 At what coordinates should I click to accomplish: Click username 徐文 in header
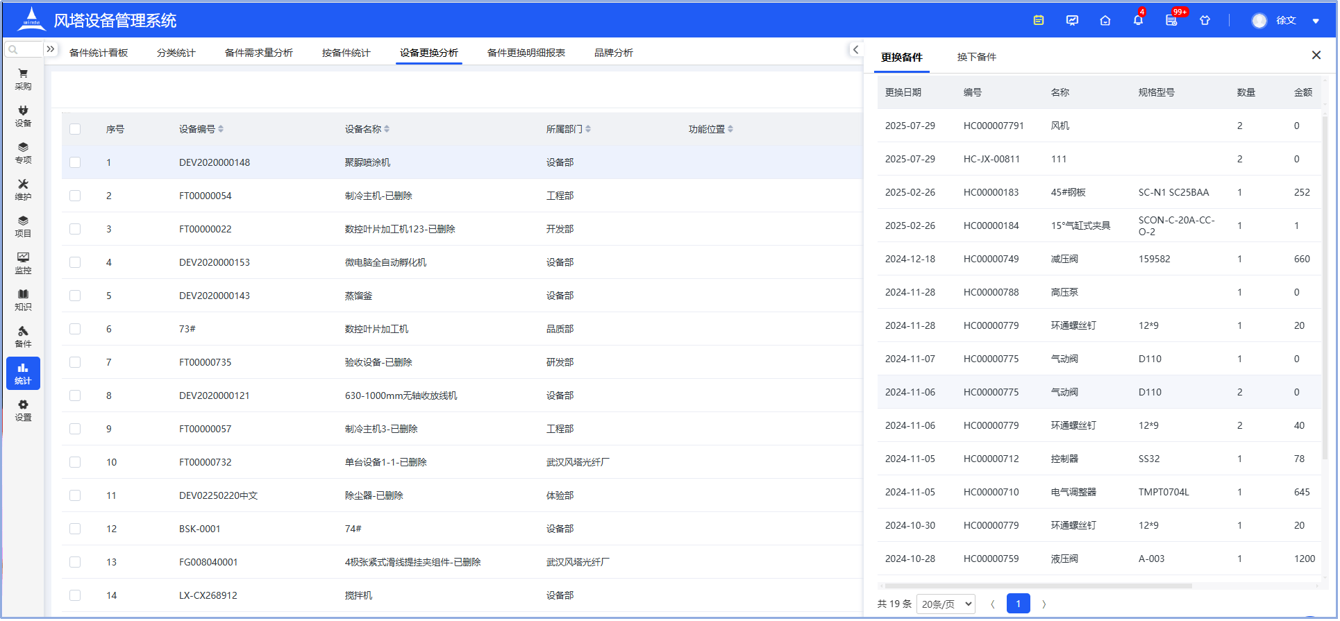(x=1286, y=20)
